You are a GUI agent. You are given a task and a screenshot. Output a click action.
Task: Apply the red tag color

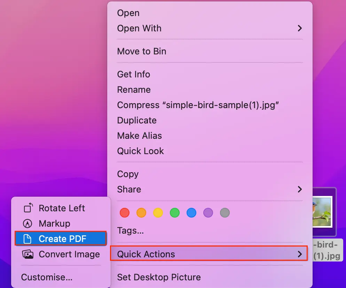pos(125,213)
